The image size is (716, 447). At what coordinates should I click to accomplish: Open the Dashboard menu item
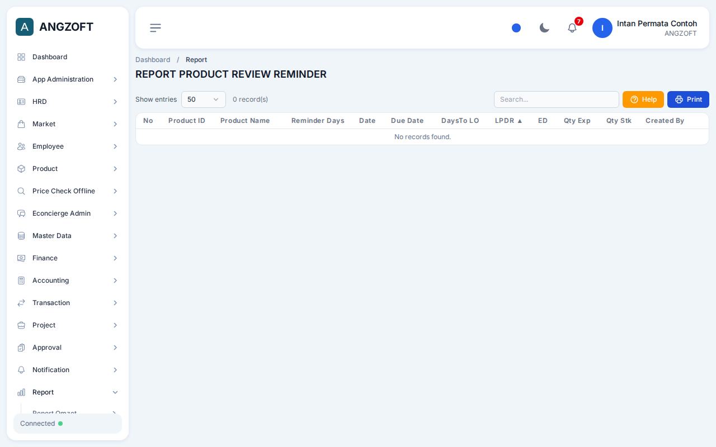(68, 57)
